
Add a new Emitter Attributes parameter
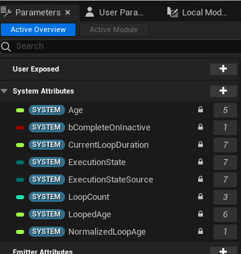coord(224,251)
